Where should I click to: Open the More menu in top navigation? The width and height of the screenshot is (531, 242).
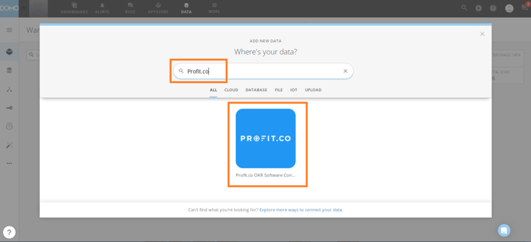215,8
